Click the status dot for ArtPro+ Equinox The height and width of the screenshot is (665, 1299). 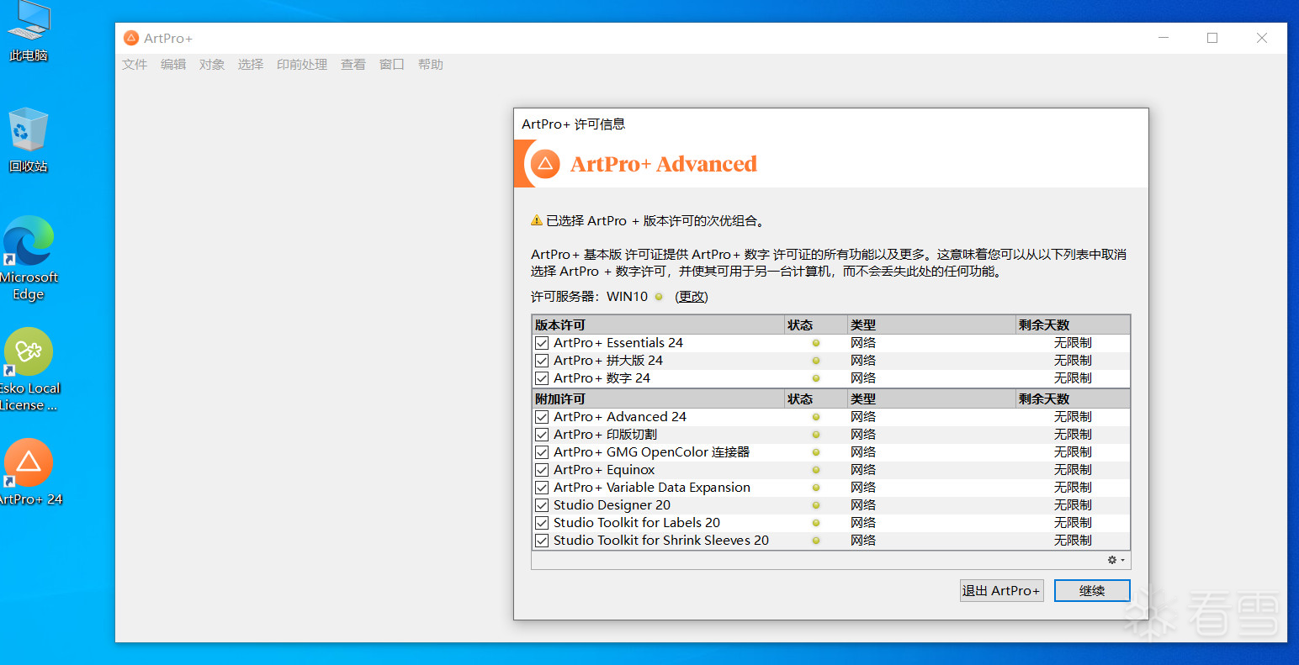(815, 470)
